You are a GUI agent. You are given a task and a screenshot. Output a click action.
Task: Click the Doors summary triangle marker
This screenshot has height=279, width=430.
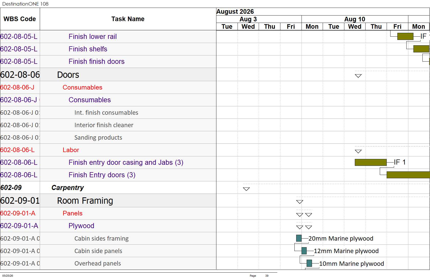pyautogui.click(x=358, y=76)
